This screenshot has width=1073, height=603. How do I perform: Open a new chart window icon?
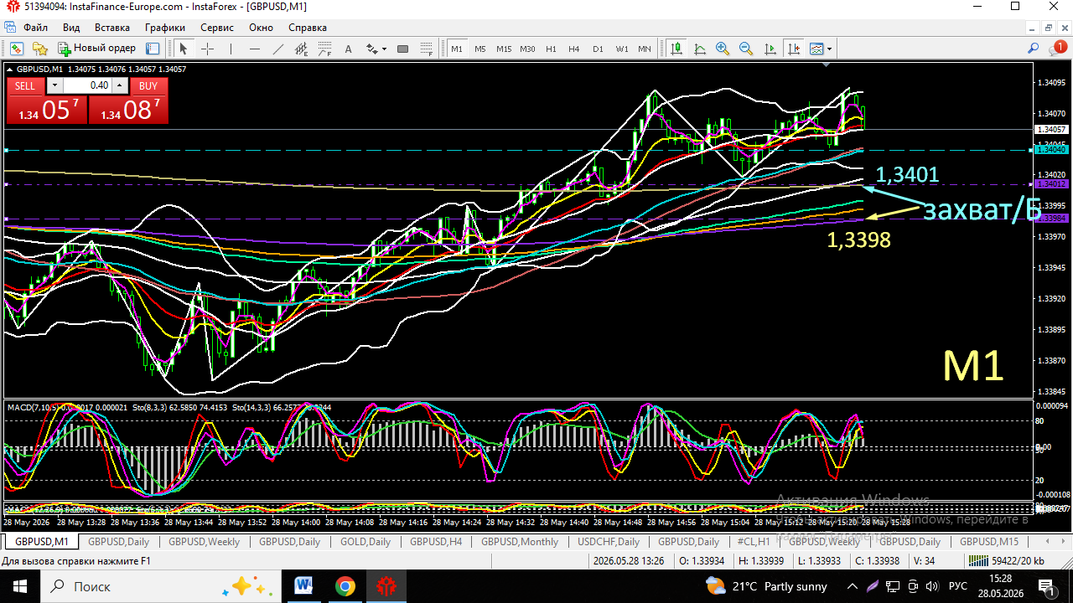tap(16, 49)
